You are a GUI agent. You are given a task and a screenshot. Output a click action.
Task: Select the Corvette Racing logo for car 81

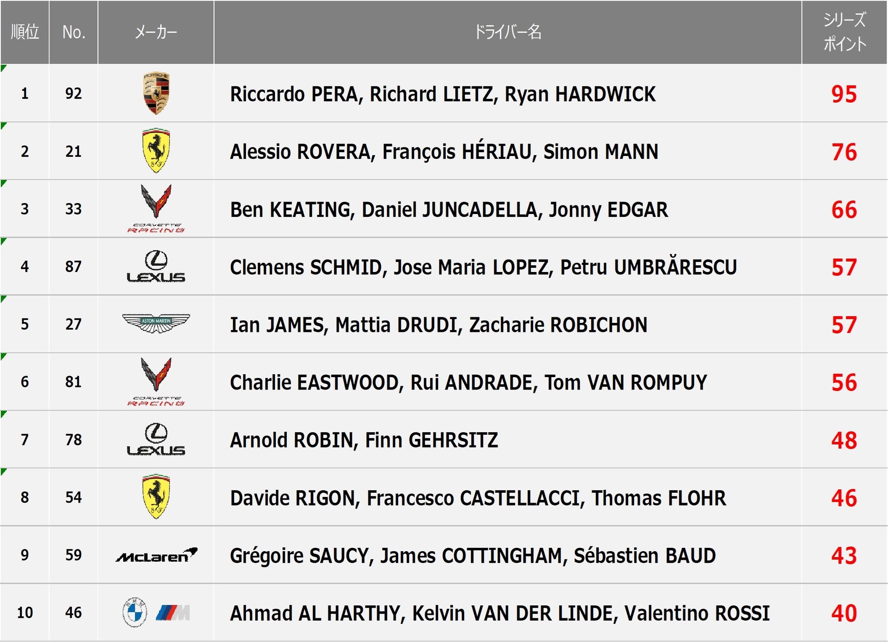pyautogui.click(x=156, y=382)
